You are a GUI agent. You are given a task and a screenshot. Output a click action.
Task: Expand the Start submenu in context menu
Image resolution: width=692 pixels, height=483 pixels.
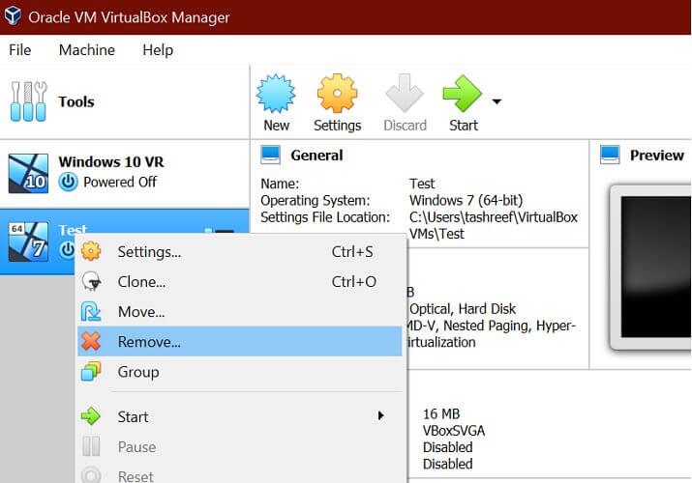click(380, 416)
